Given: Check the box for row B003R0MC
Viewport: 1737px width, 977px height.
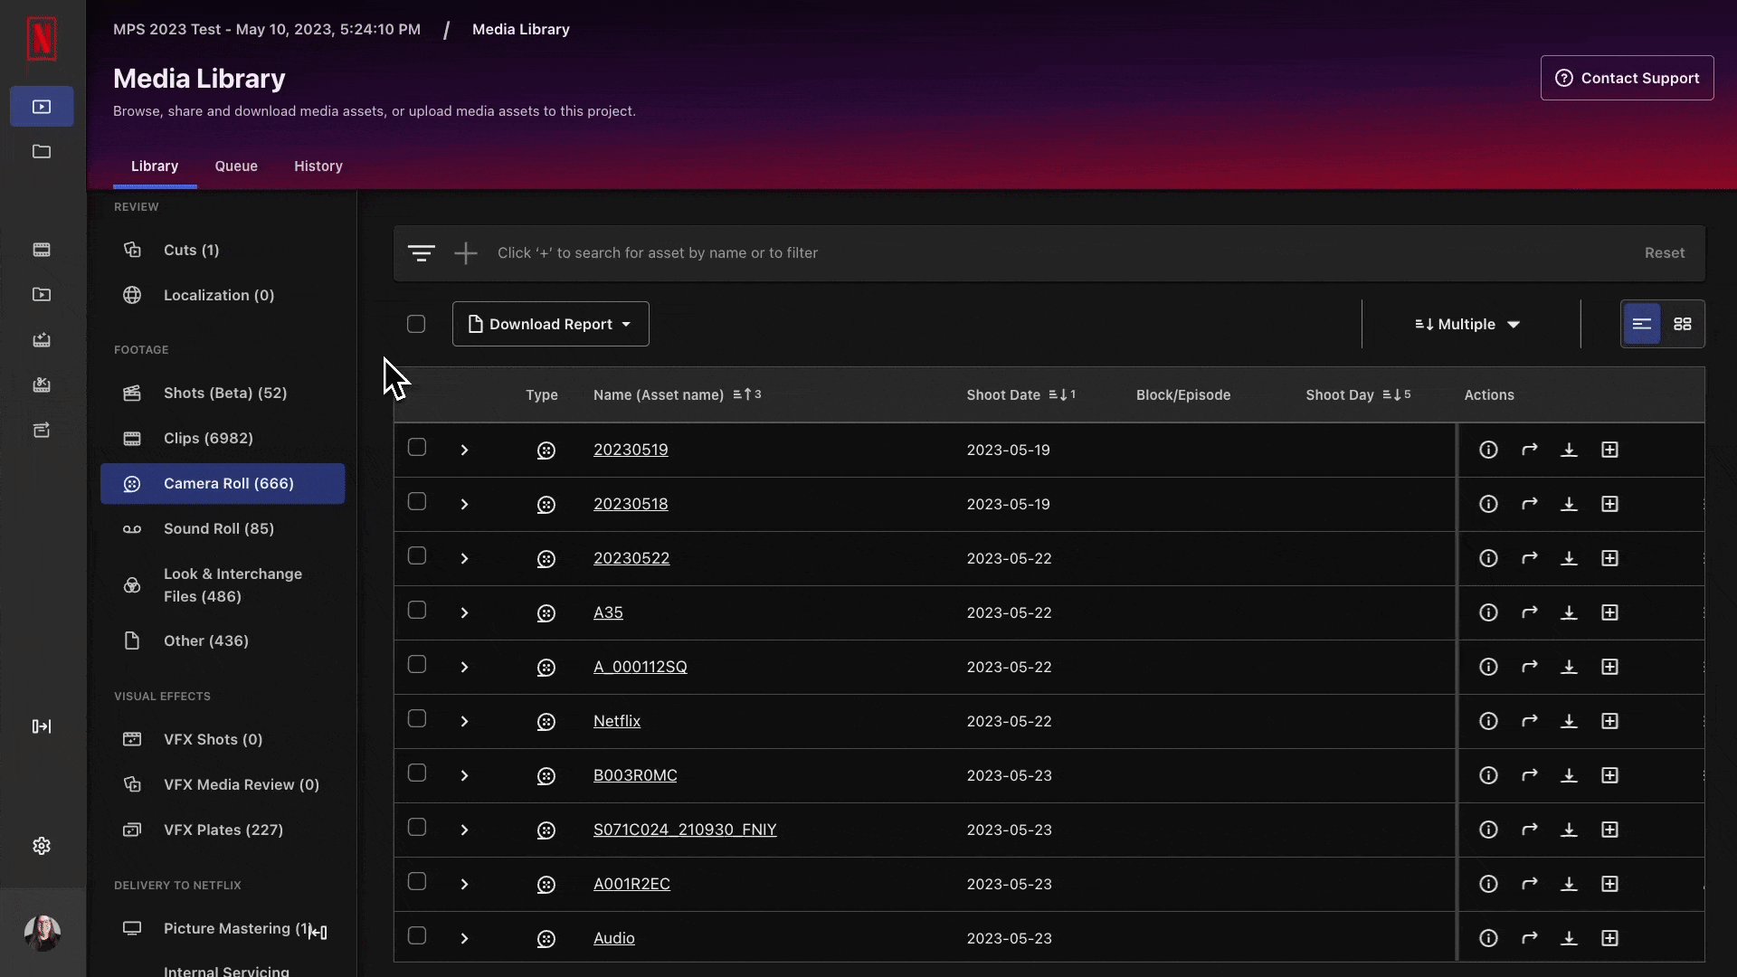Looking at the screenshot, I should [x=417, y=773].
